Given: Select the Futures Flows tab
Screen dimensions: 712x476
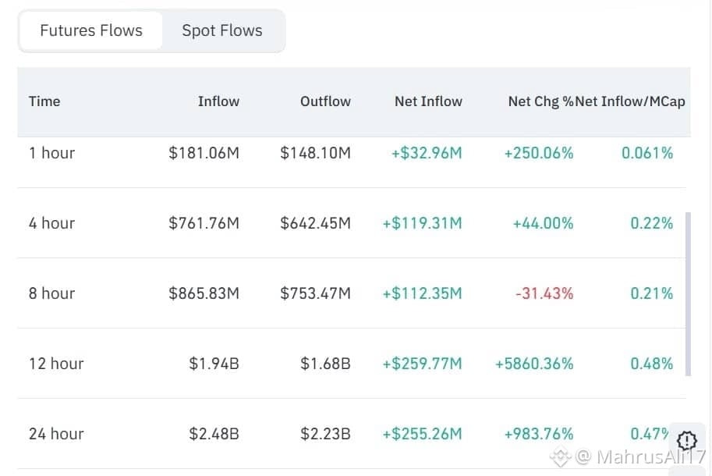Looking at the screenshot, I should pos(90,30).
